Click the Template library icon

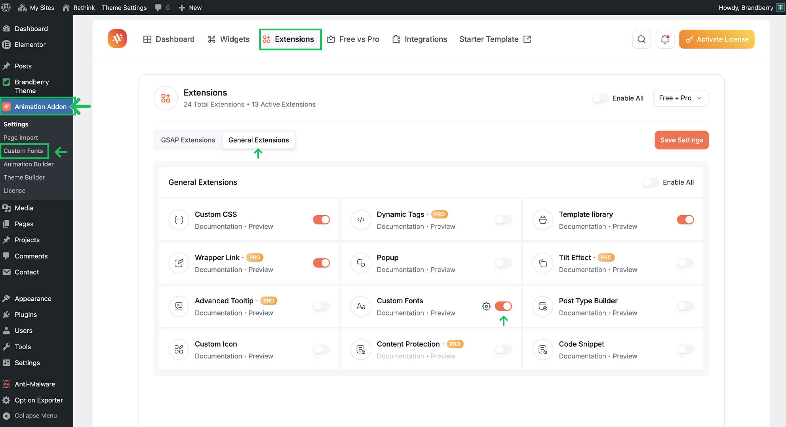point(543,220)
